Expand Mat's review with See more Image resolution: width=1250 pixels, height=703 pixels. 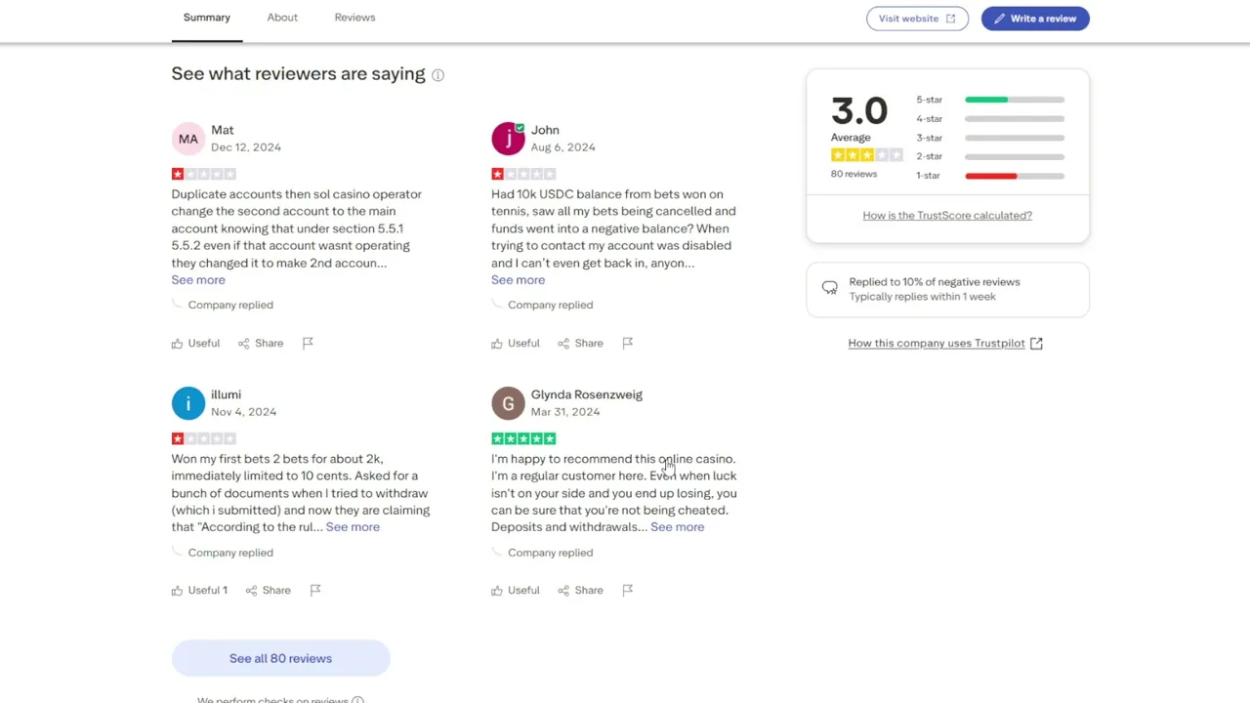(198, 280)
